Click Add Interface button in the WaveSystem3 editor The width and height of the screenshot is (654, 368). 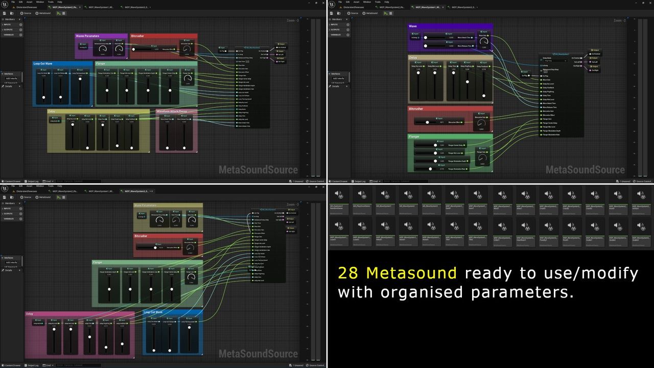click(11, 263)
